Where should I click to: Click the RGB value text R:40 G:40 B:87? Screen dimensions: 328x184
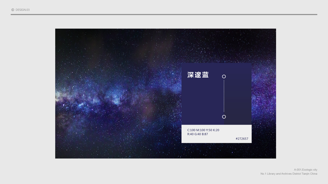[x=198, y=134]
